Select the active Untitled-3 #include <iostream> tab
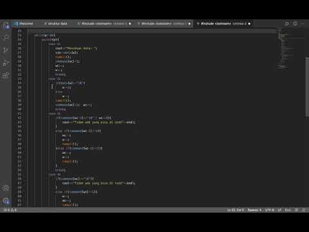This screenshot has height=232, width=309. [x=223, y=24]
